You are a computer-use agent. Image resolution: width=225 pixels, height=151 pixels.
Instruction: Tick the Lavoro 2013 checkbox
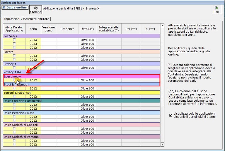(x=14, y=56)
